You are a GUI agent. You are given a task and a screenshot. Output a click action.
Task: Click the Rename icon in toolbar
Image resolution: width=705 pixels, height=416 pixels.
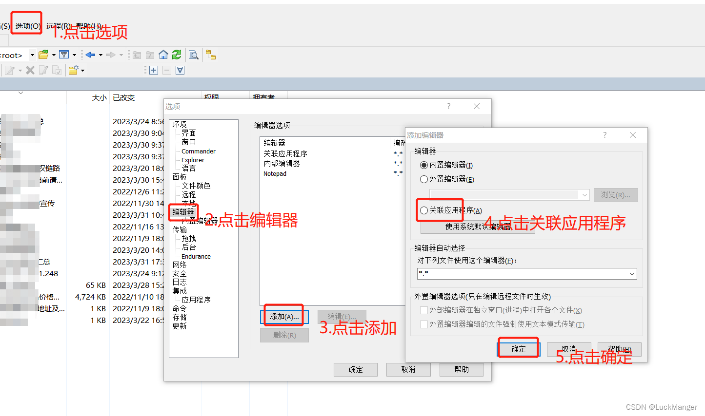[x=43, y=70]
